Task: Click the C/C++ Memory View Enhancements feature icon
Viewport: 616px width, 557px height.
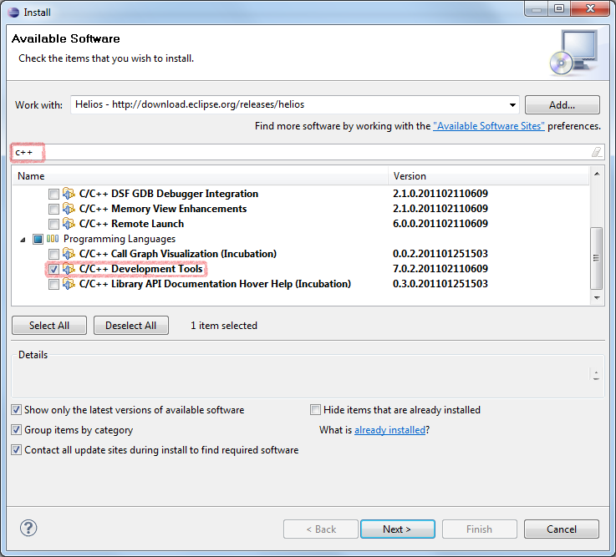Action: pos(69,209)
